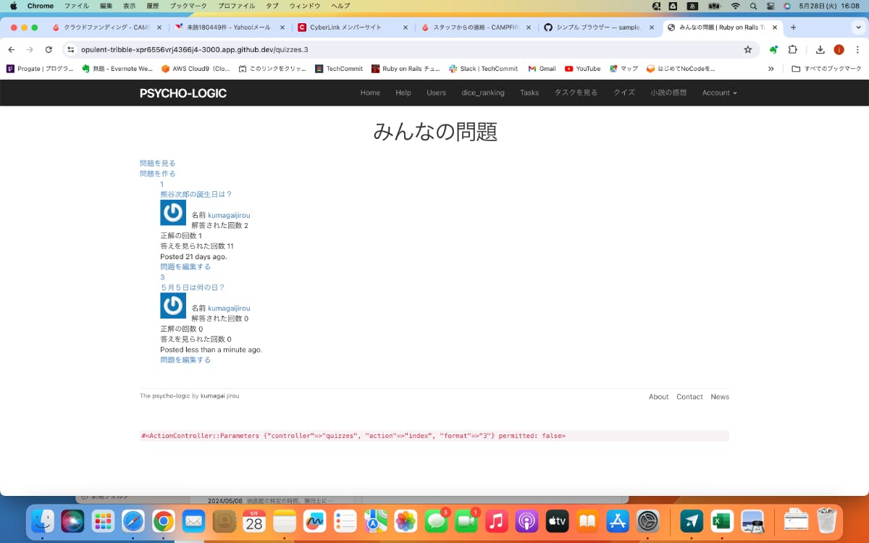Expand the Account dropdown in the navbar

tap(719, 93)
